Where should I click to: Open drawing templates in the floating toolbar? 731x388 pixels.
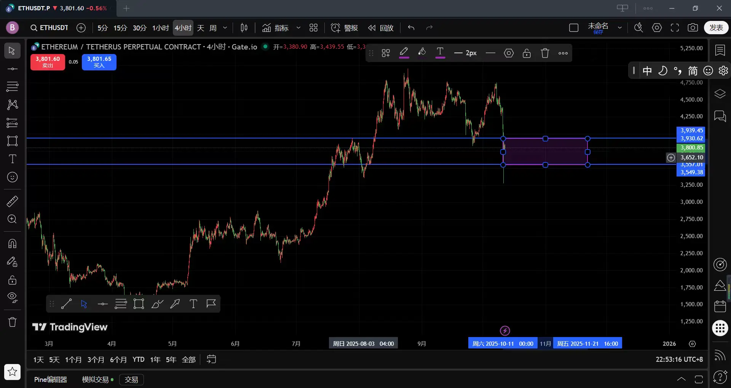[x=386, y=53]
